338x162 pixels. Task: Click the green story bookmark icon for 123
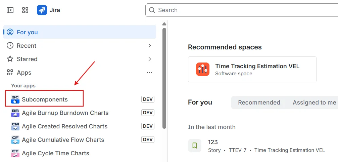pos(195,146)
